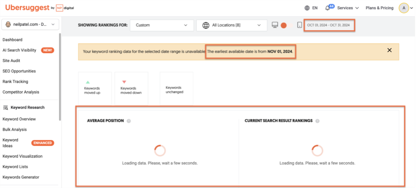Click the Ubersuggest logo

[27, 8]
